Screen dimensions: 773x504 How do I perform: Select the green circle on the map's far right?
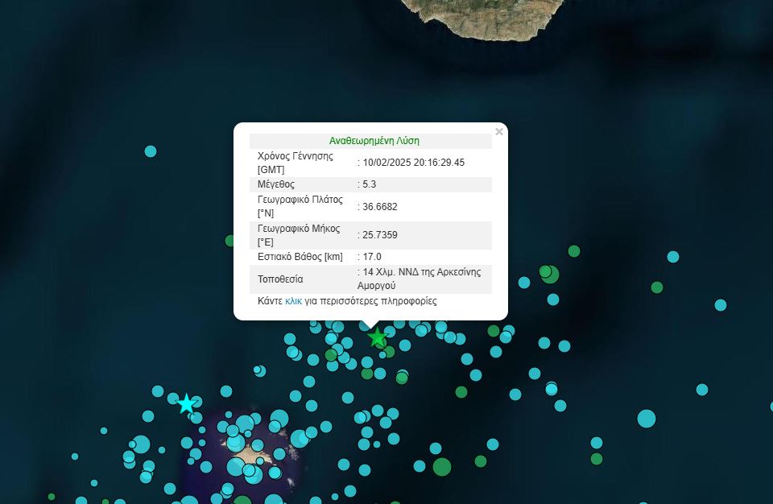pos(657,287)
